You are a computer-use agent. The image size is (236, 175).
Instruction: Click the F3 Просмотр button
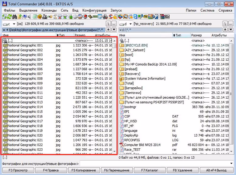click(x=18, y=170)
